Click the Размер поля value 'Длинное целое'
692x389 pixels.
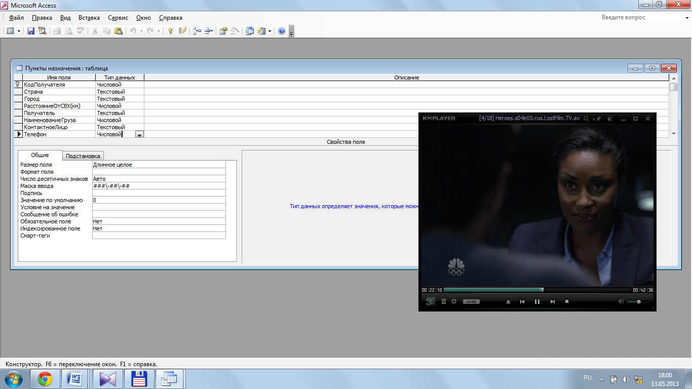pos(159,165)
